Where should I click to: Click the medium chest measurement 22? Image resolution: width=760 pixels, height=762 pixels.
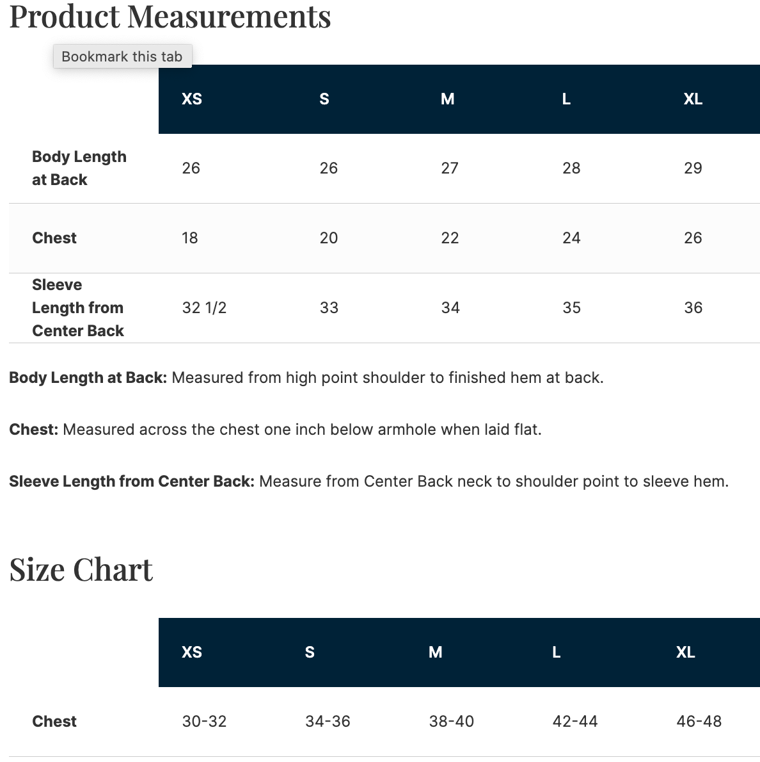(450, 238)
